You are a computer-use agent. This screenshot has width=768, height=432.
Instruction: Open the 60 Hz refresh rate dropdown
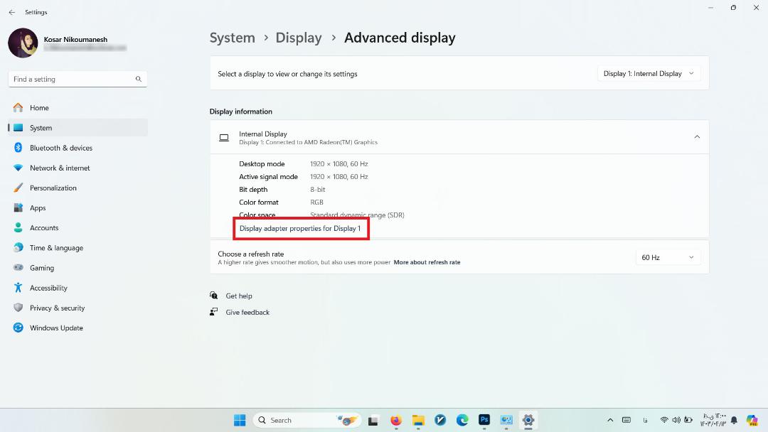(668, 257)
